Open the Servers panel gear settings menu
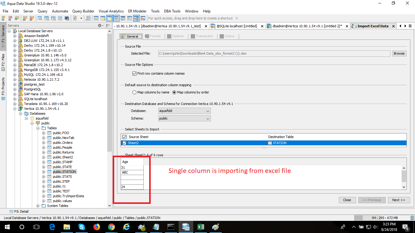The height and width of the screenshot is (233, 415). (x=100, y=25)
